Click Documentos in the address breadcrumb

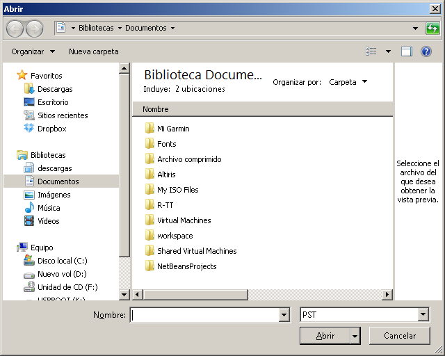click(x=146, y=28)
